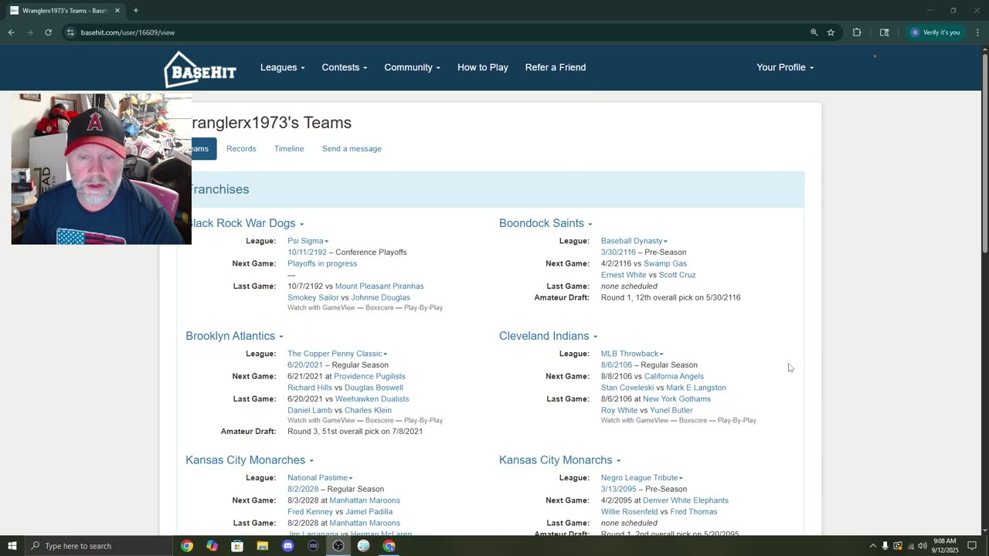Open the volume tray icon
The image size is (989, 556).
coord(923,546)
